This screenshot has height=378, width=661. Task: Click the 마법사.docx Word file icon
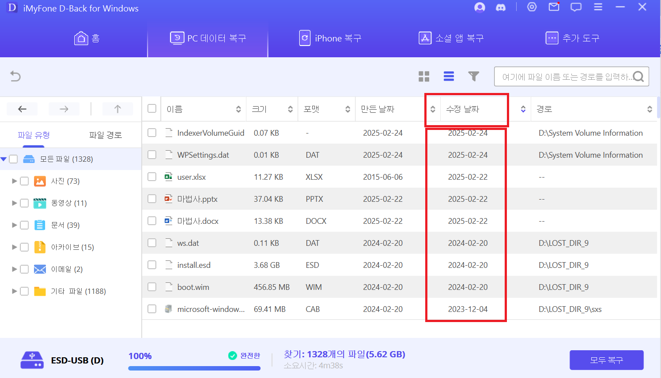tap(168, 221)
